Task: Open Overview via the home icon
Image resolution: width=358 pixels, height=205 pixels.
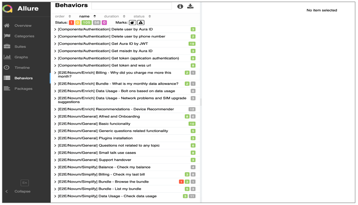Action: [7, 25]
